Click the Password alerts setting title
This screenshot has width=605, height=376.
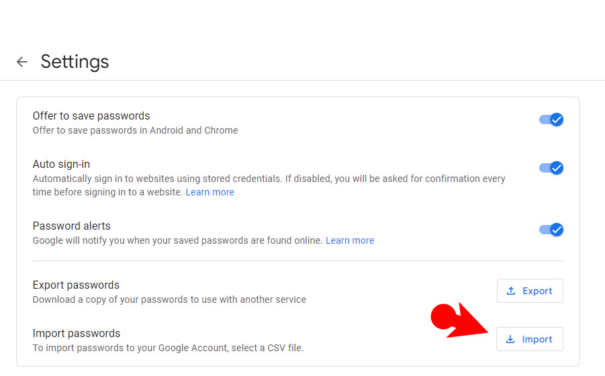pyautogui.click(x=72, y=226)
